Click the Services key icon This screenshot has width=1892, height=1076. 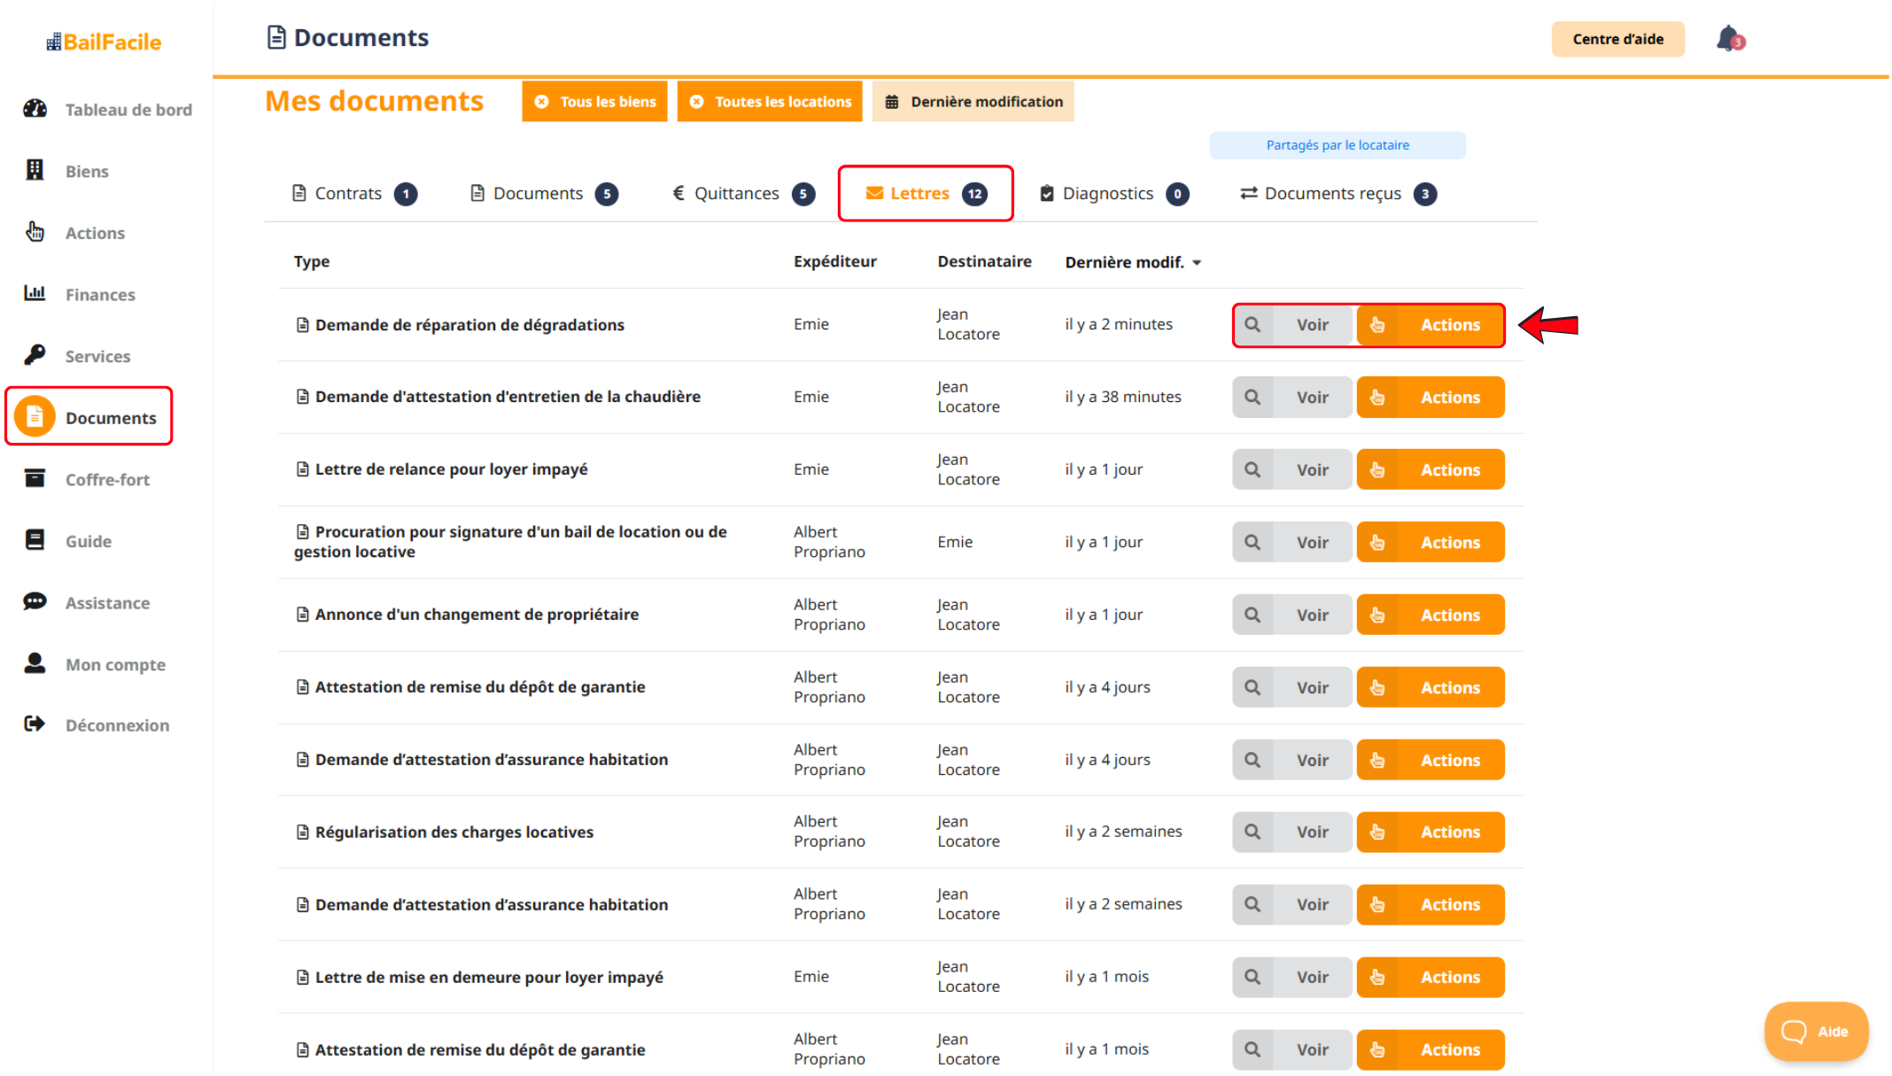coord(35,355)
